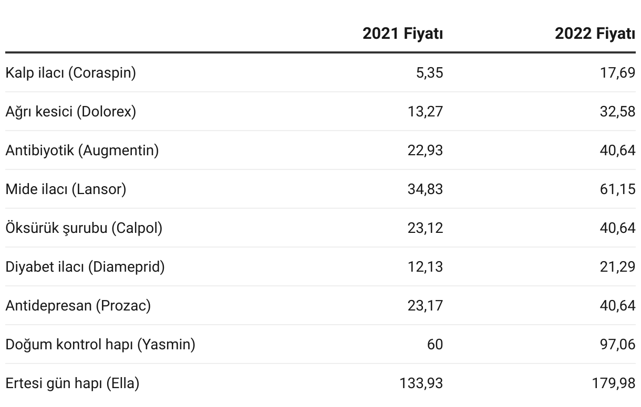Click the "Doğum kontrol hapı (Yasmin)" label
641x407 pixels.
tap(100, 345)
